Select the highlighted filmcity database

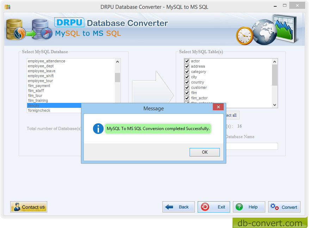[54, 105]
